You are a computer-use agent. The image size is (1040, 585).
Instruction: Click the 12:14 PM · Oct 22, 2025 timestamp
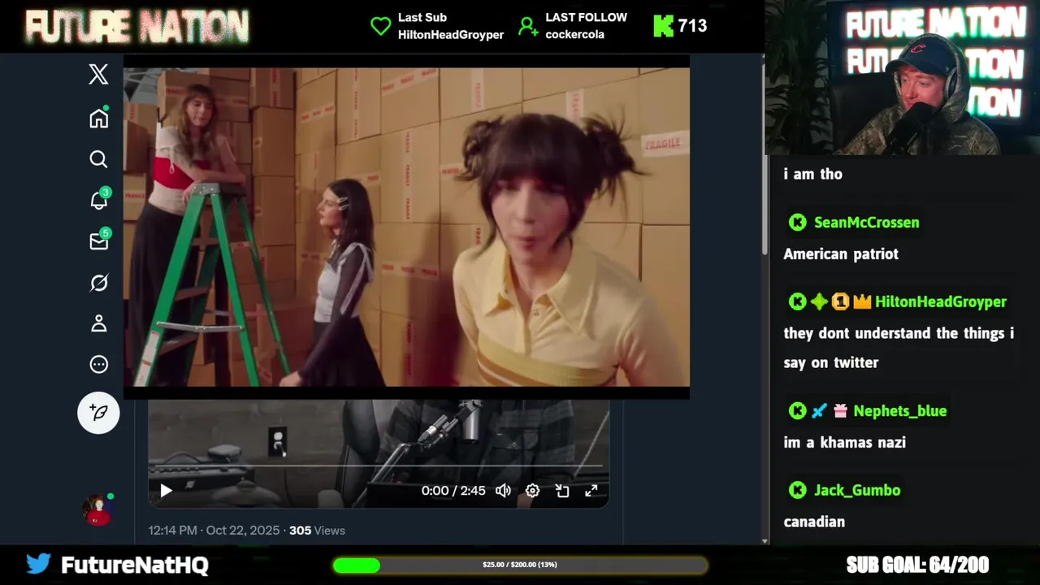click(x=214, y=530)
